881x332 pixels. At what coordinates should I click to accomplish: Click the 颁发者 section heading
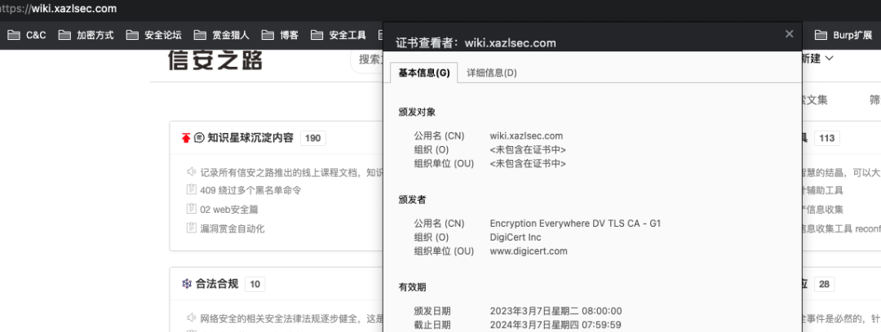[413, 200]
